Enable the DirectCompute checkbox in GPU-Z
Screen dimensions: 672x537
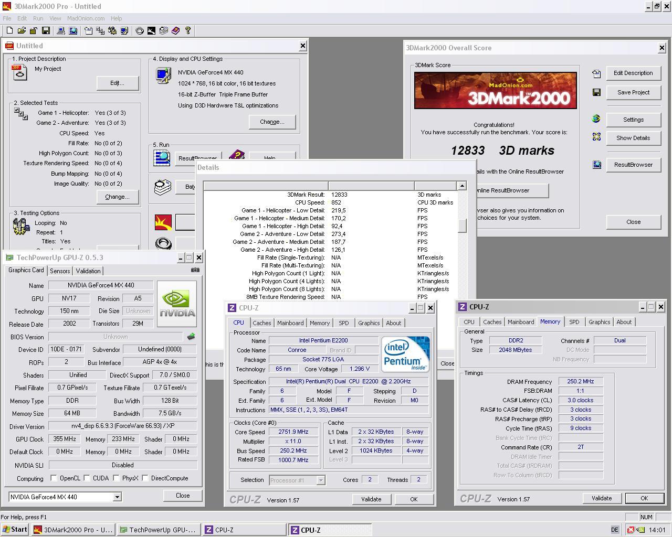145,478
